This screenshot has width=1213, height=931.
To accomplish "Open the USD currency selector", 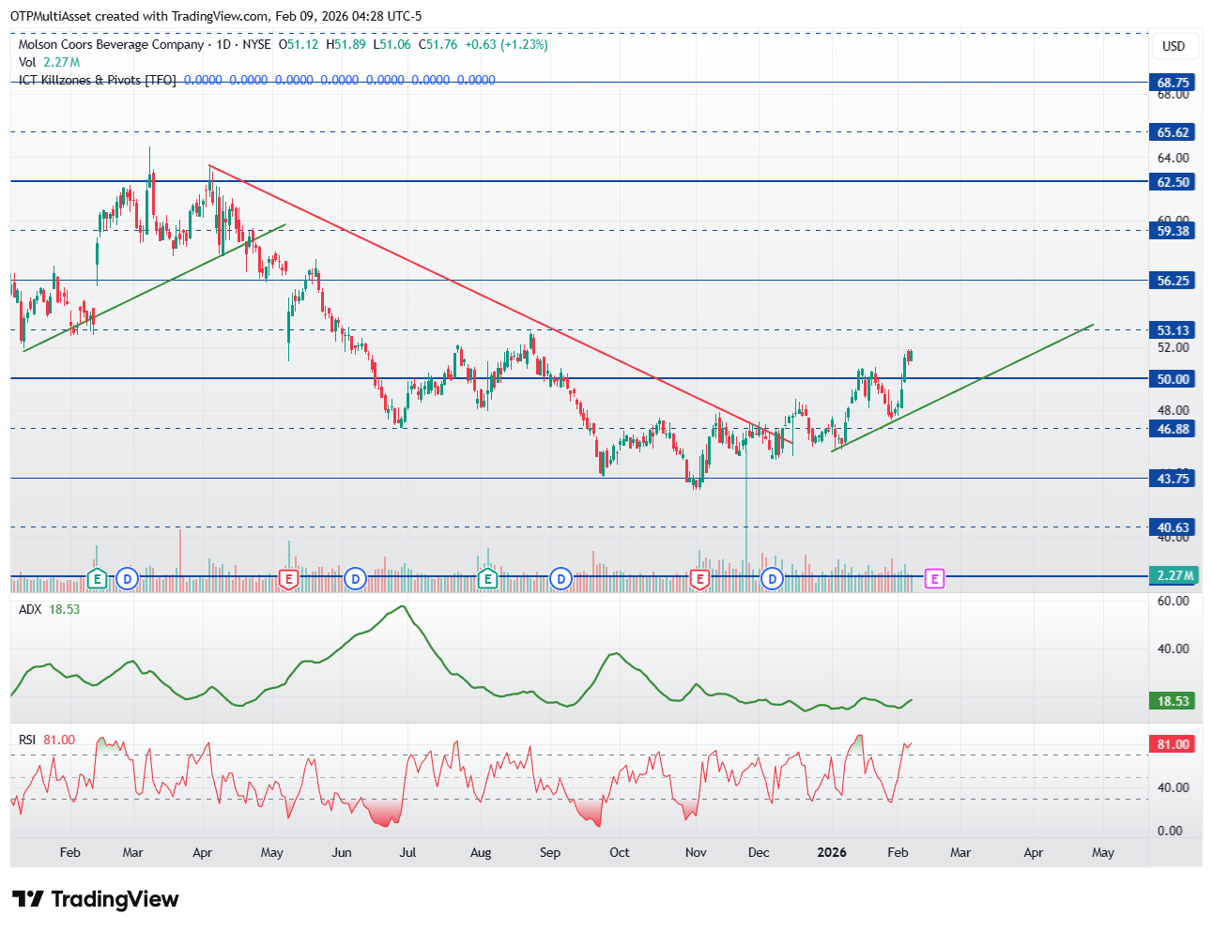I will (x=1174, y=46).
